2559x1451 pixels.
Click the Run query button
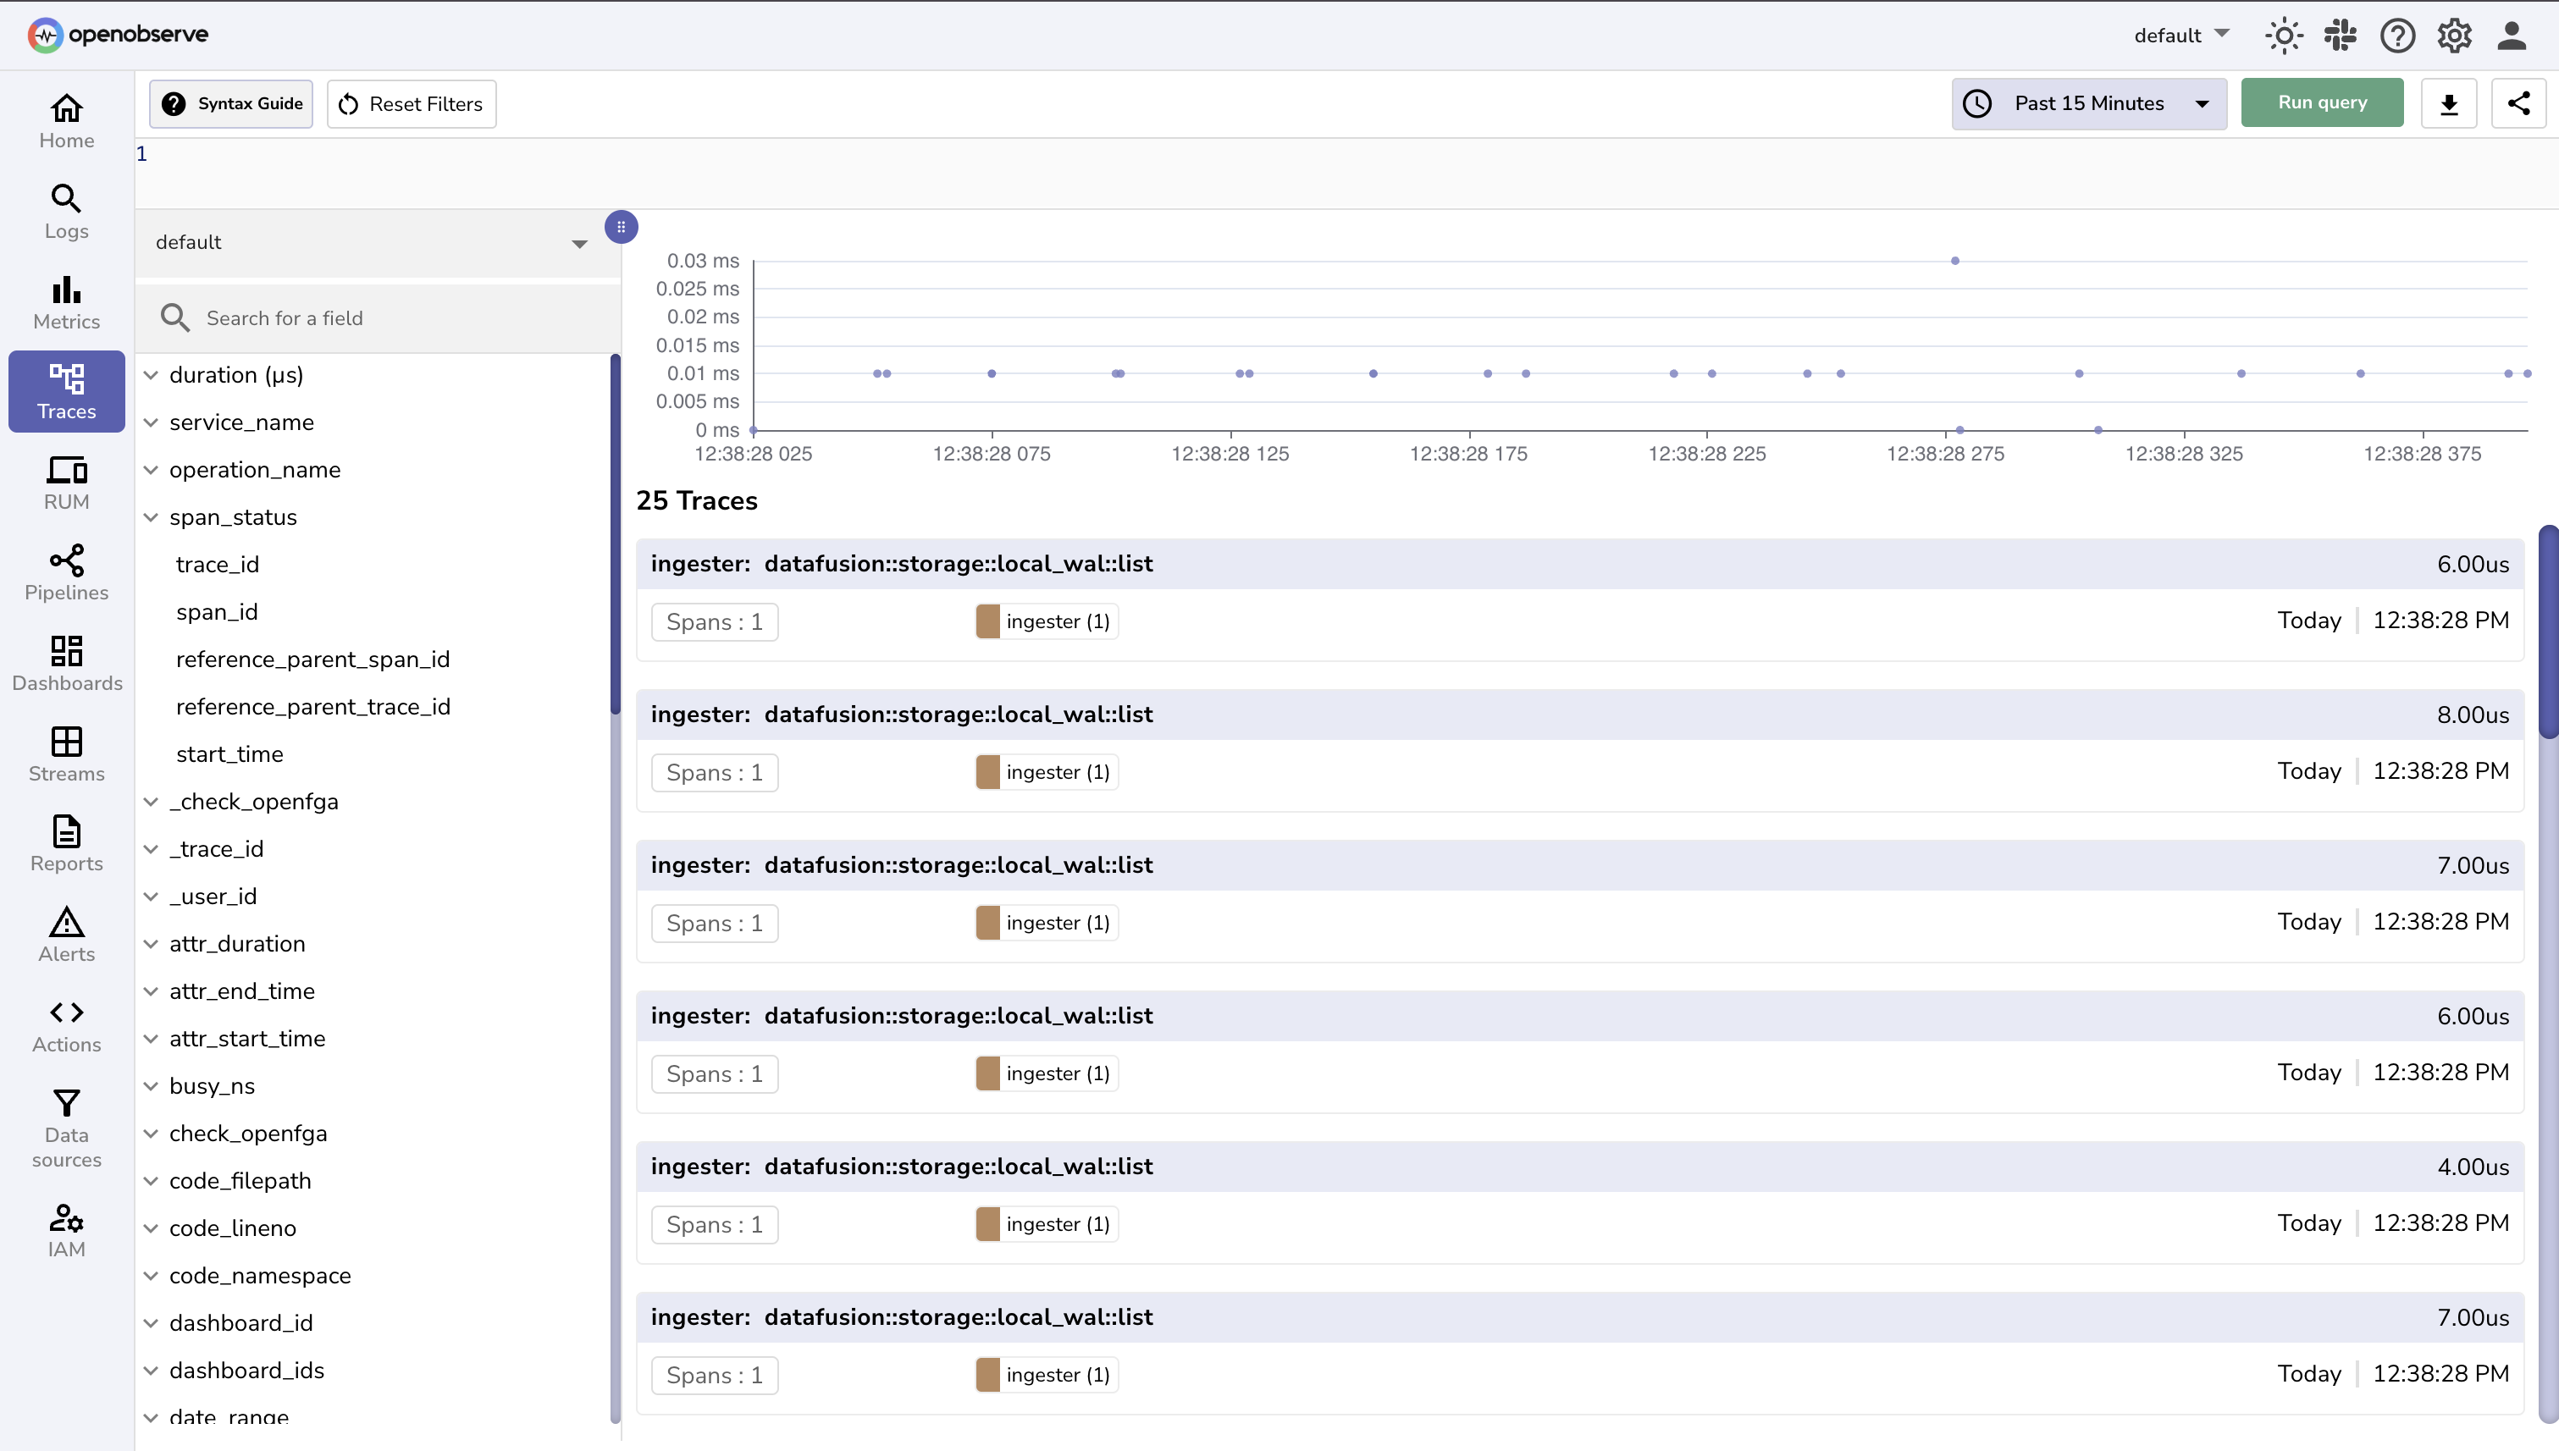tap(2321, 102)
